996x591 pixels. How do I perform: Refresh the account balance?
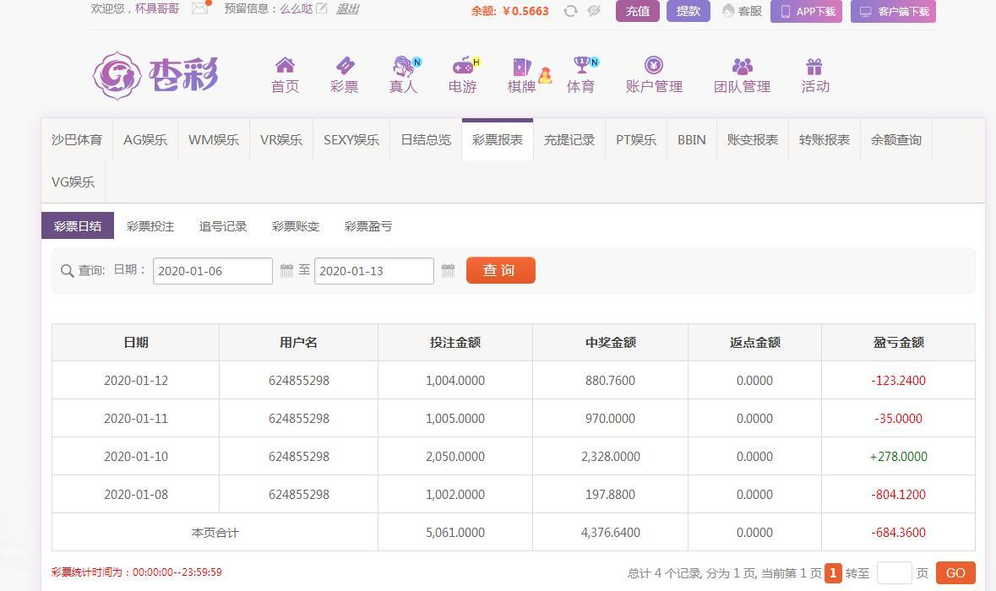pos(570,11)
